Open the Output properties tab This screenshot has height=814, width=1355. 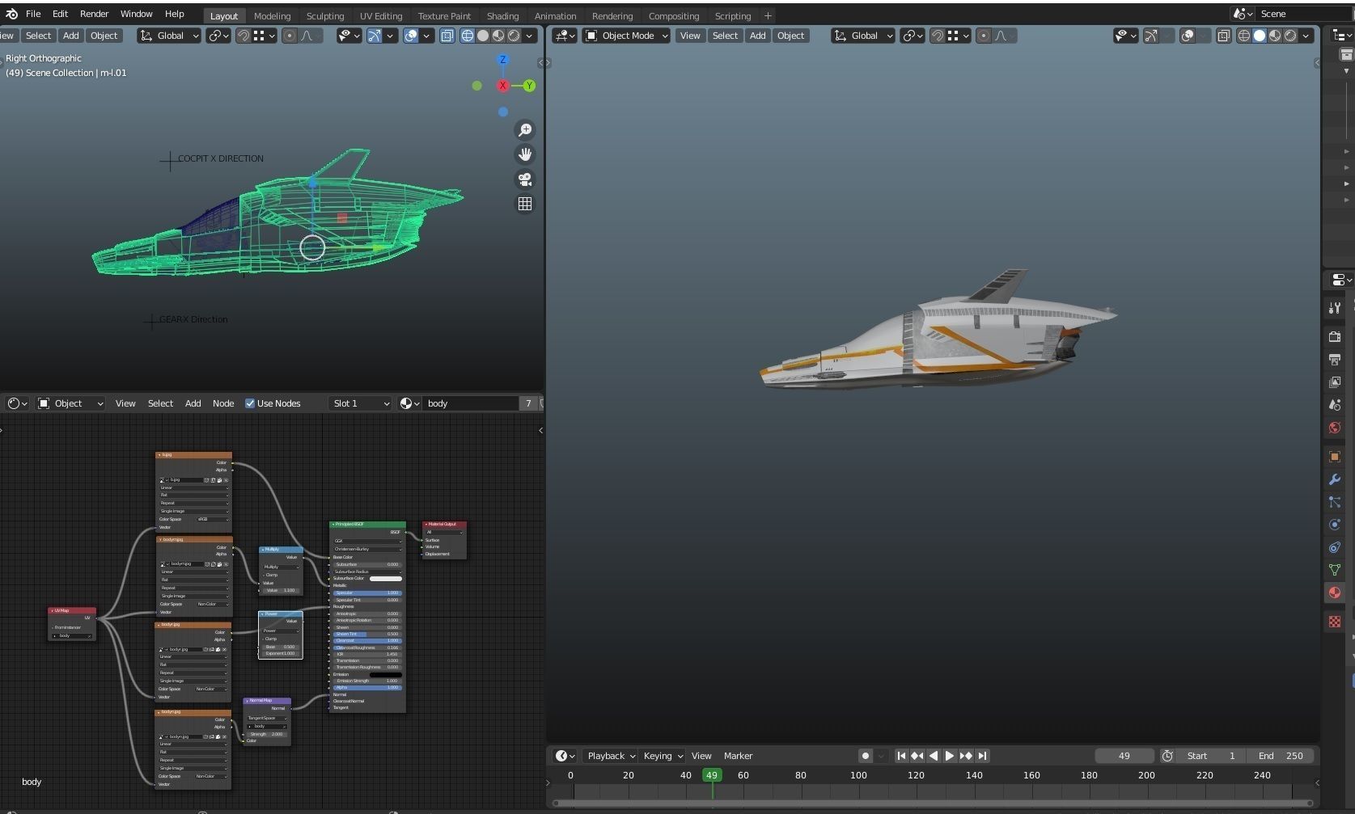coord(1335,359)
